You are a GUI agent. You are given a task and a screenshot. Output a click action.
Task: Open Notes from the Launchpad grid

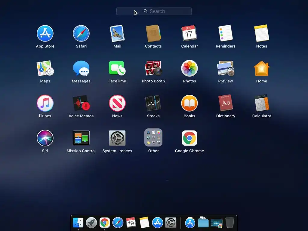pyautogui.click(x=262, y=33)
